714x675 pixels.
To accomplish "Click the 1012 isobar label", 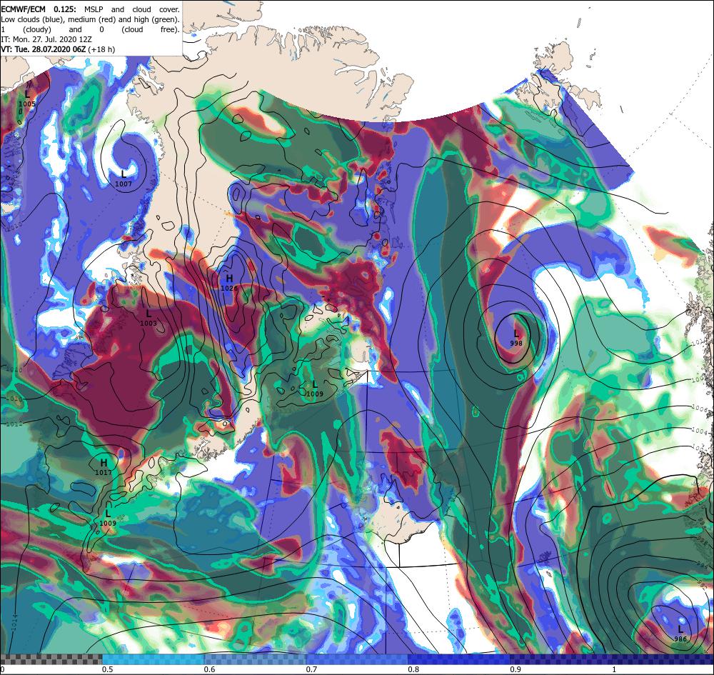I will (14, 424).
